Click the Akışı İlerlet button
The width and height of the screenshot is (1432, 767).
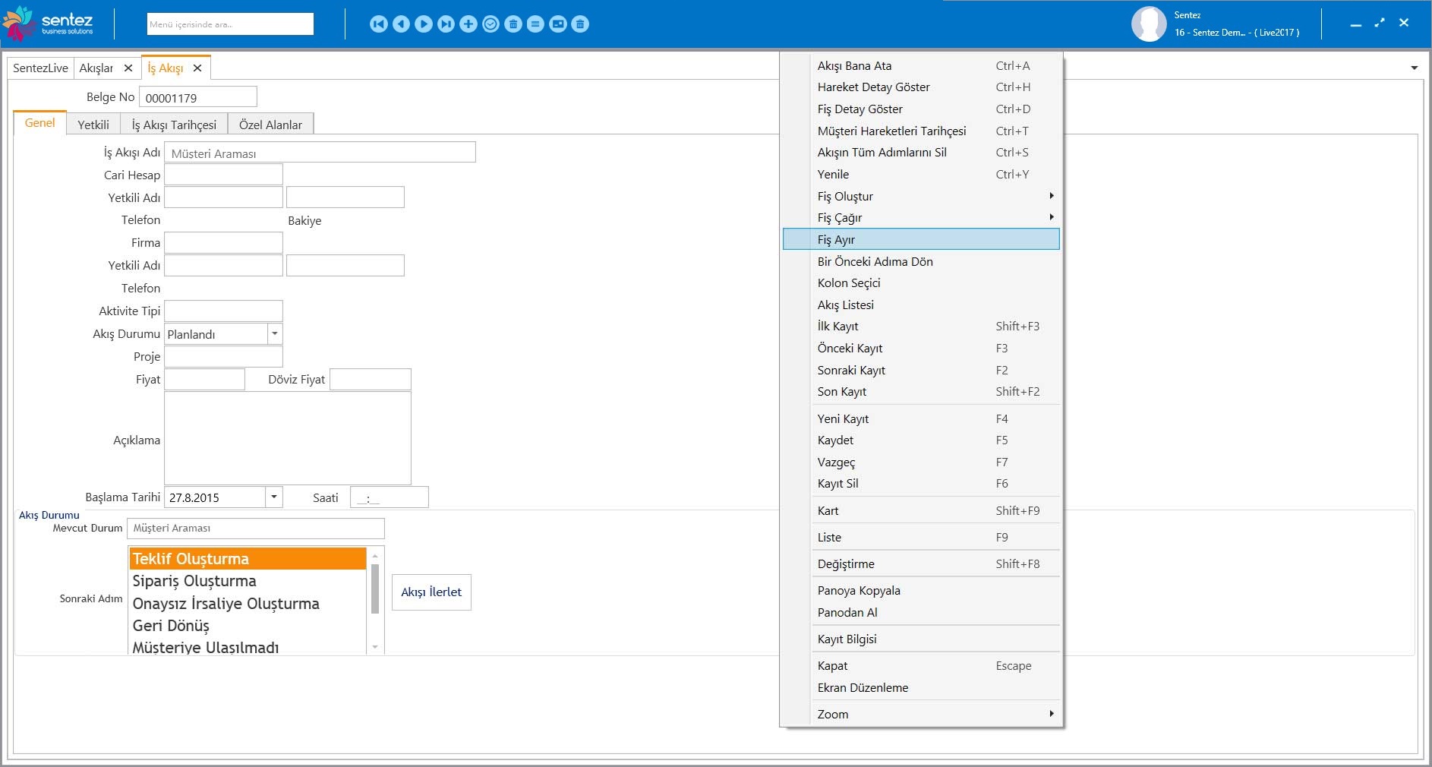[x=431, y=592]
